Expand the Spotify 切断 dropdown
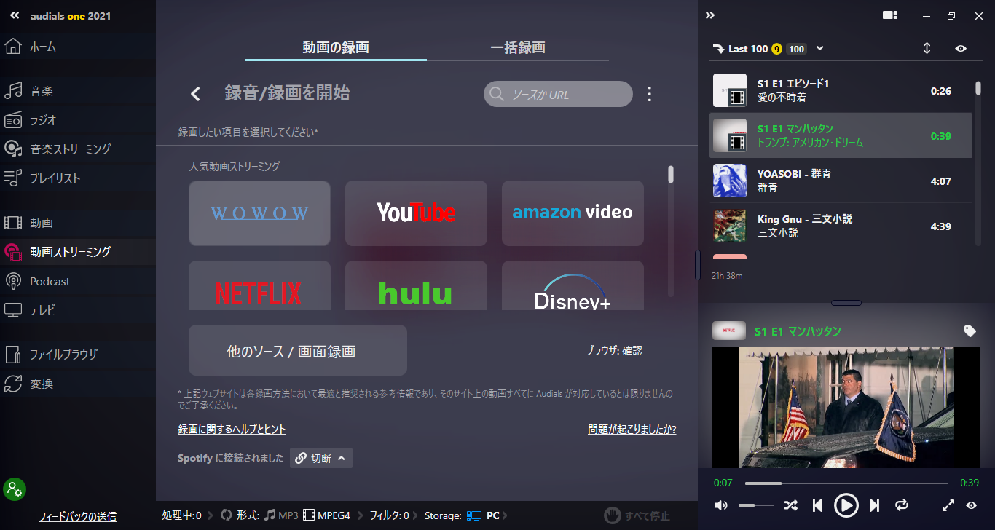 [x=321, y=458]
